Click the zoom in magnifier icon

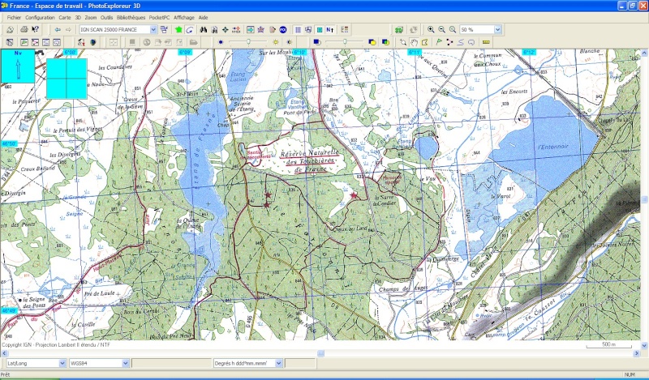431,30
